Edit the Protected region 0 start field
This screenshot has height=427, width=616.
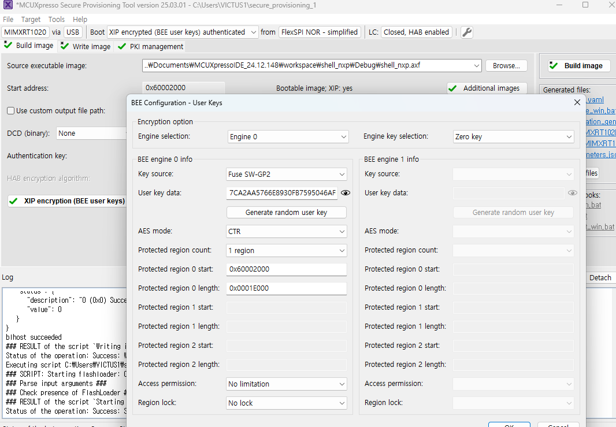287,269
